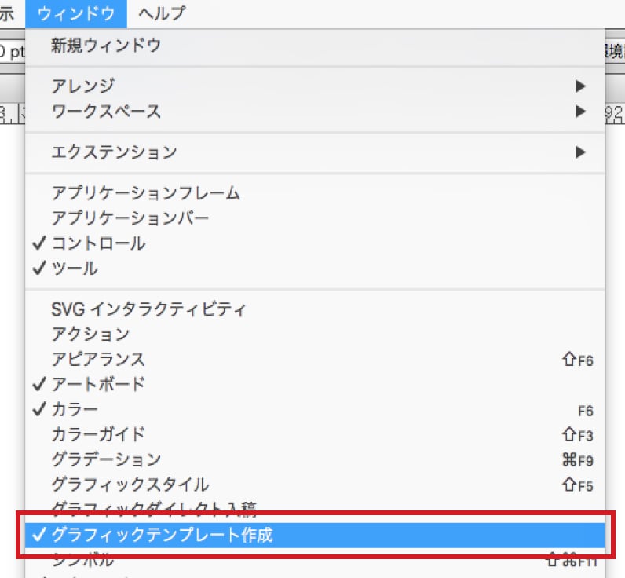Expand the ワークスペース submenu
The height and width of the screenshot is (578, 625).
pos(106,111)
